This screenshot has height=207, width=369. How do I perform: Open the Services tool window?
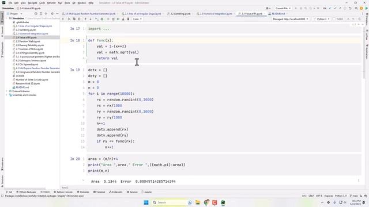click(x=132, y=192)
